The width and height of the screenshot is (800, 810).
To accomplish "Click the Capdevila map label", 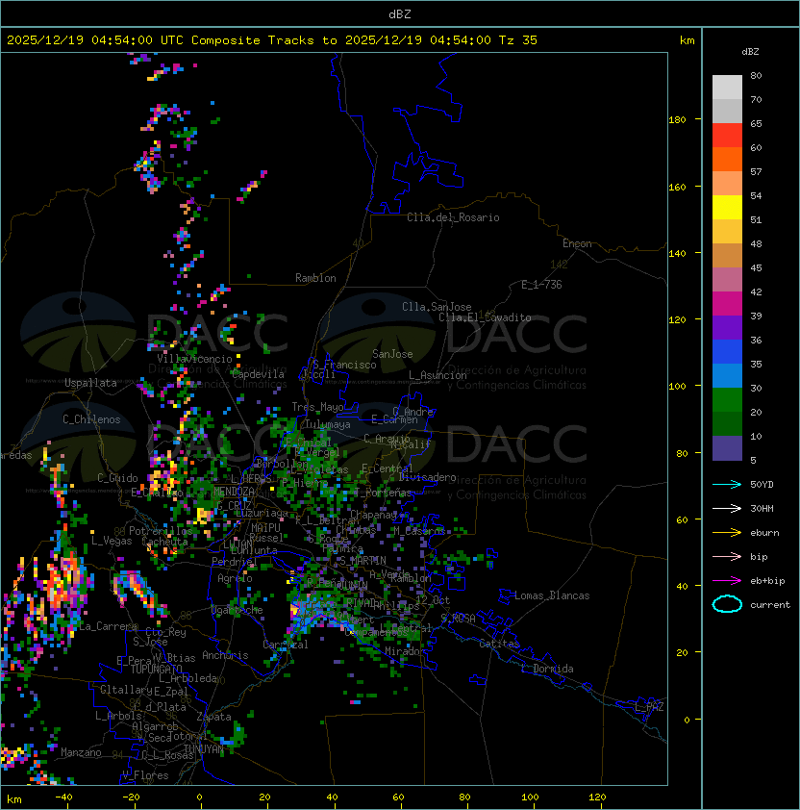I will [x=259, y=374].
